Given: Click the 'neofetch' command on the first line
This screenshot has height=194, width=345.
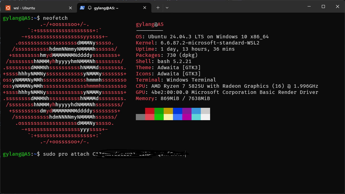Looking at the screenshot, I should coord(55,18).
